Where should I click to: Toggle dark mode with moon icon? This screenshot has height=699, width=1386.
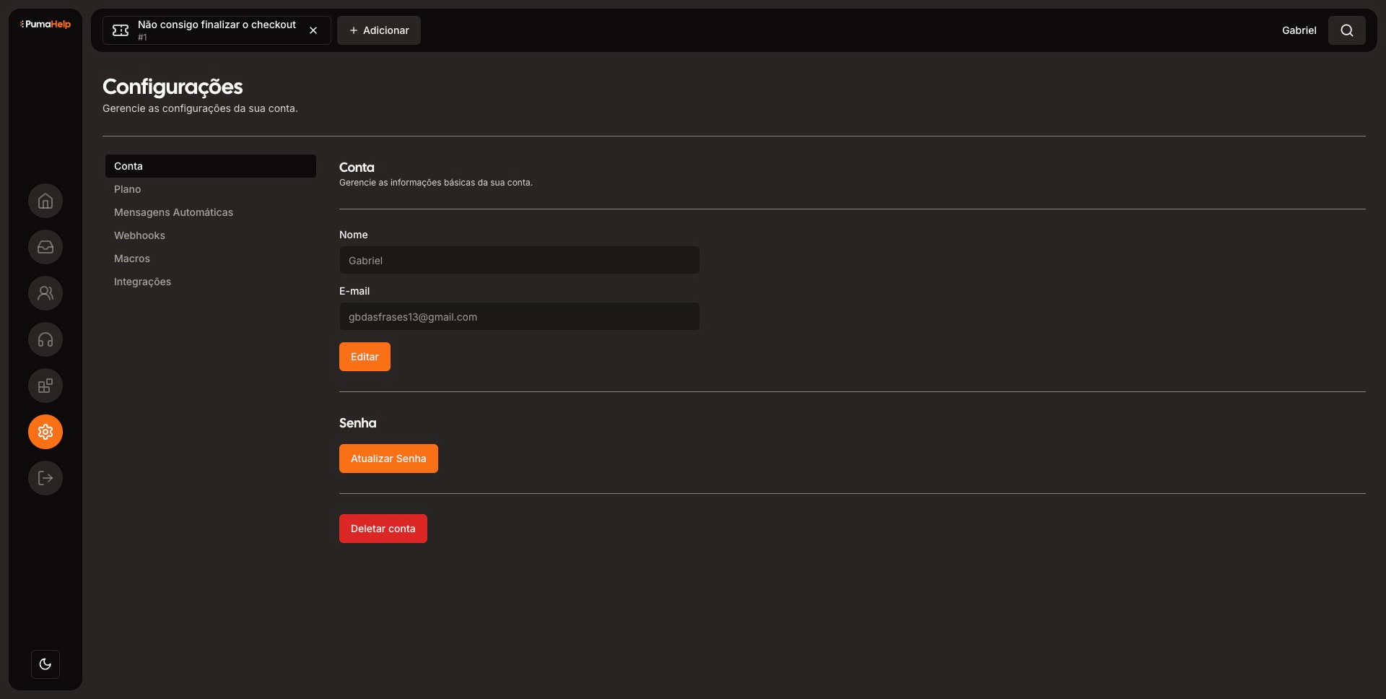coord(45,664)
